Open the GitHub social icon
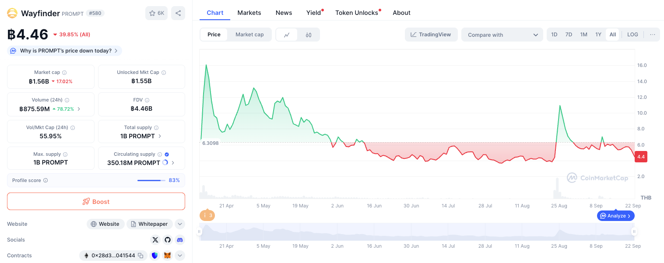 (x=168, y=240)
